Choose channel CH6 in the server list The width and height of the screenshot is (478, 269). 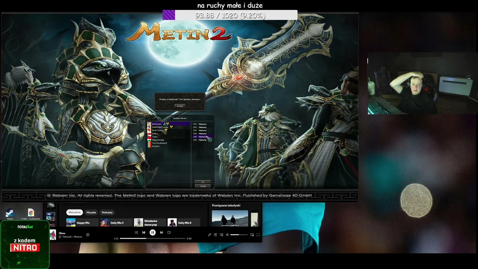tap(202, 140)
